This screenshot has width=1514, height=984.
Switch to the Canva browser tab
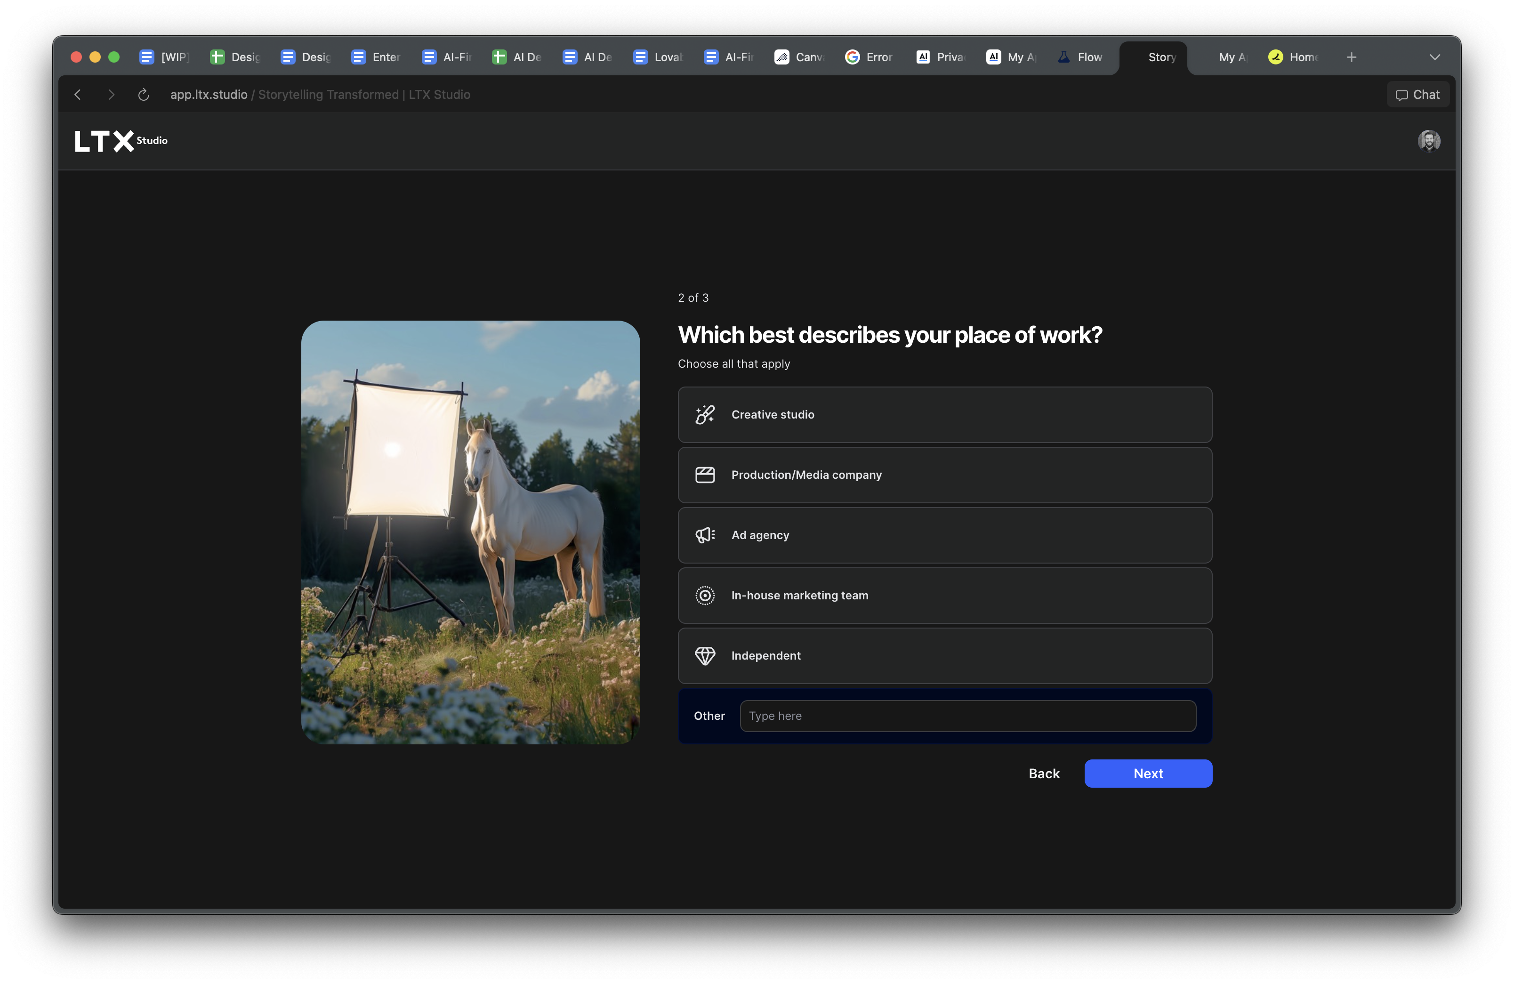click(800, 57)
